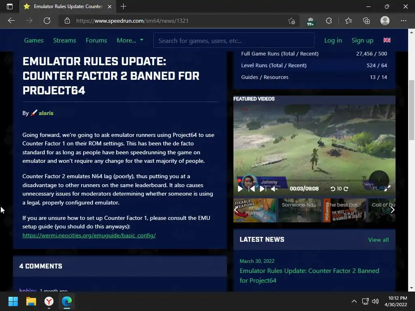
Task: Click the 4 Comments heading
Action: coord(41,266)
